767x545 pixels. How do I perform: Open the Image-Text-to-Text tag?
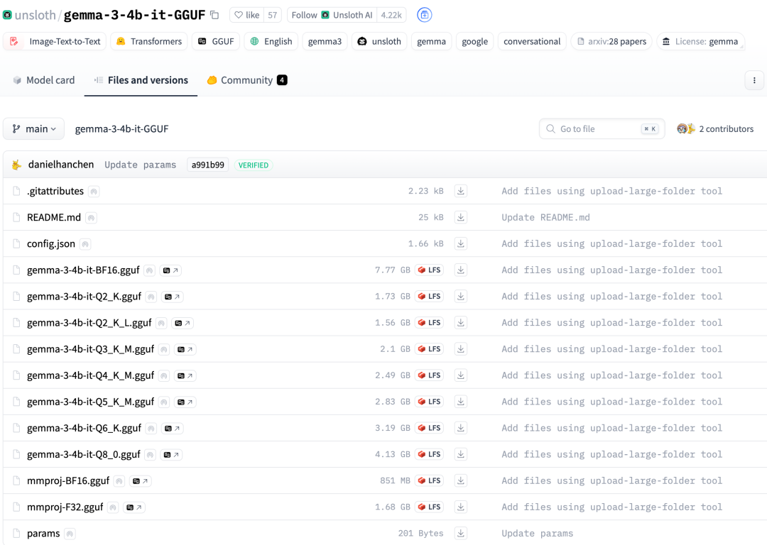click(x=55, y=42)
